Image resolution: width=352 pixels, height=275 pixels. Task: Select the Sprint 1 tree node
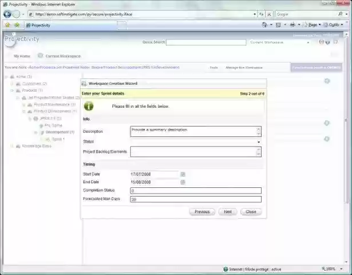coord(58,139)
